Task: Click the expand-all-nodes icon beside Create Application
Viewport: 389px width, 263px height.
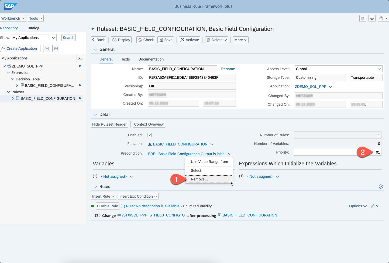Action: 47,48
